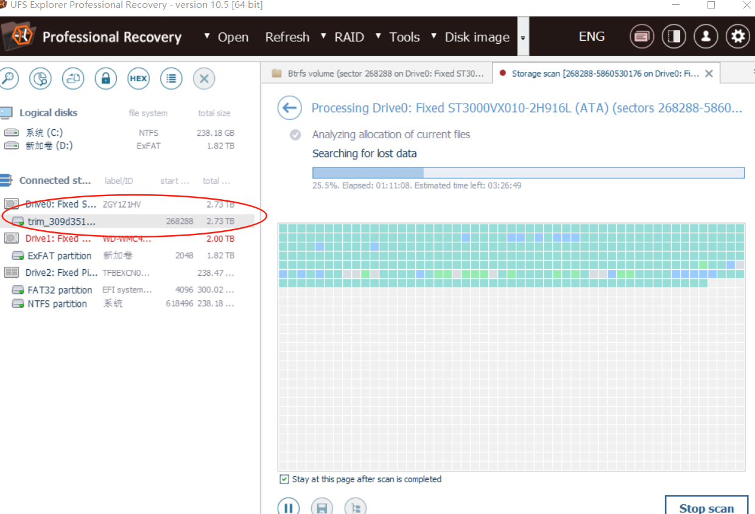The width and height of the screenshot is (755, 514).
Task: Pause the running scan
Action: tap(289, 508)
